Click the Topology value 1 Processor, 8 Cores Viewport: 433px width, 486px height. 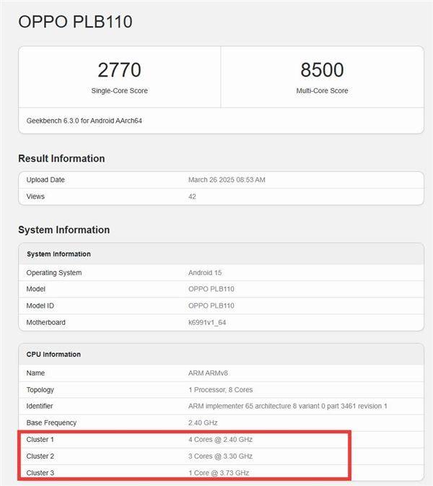tap(221, 390)
